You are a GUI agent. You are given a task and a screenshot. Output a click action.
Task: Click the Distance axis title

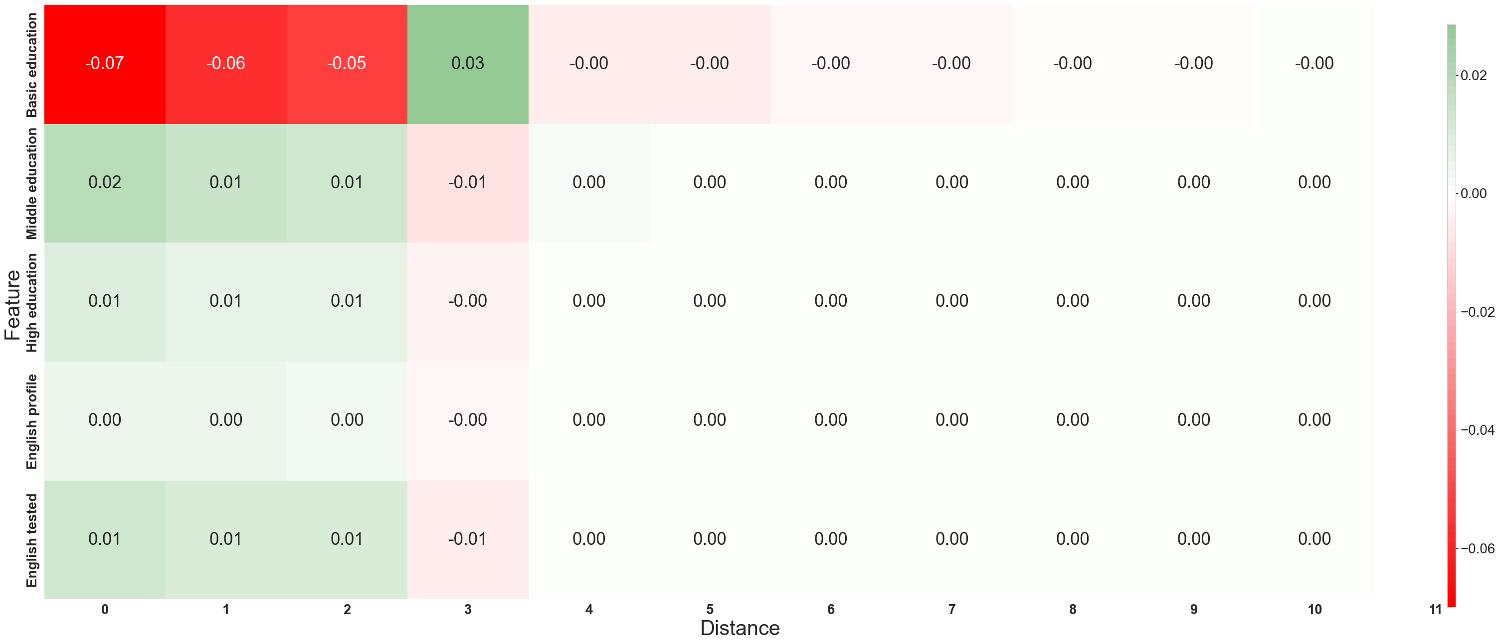[740, 628]
